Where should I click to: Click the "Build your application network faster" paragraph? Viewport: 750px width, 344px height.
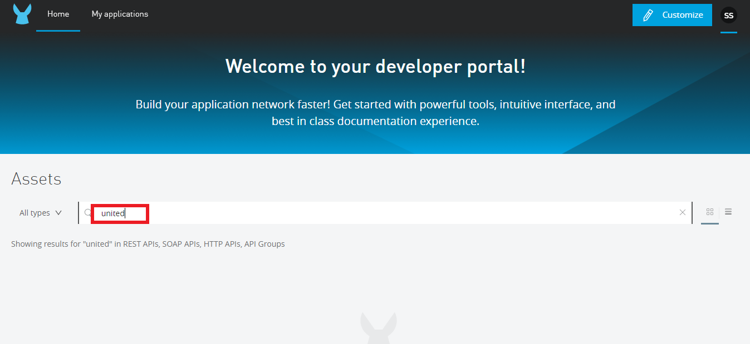tap(375, 113)
